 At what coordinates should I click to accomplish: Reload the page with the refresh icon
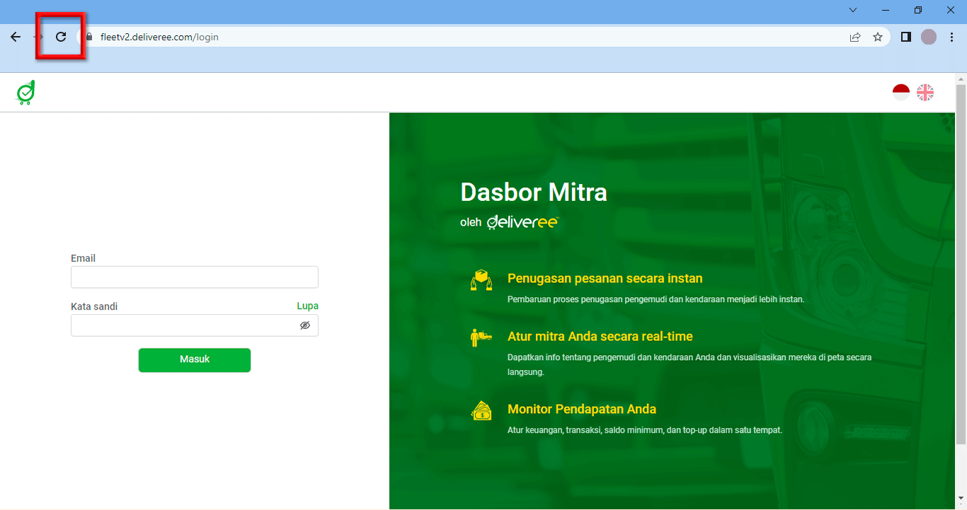[61, 37]
